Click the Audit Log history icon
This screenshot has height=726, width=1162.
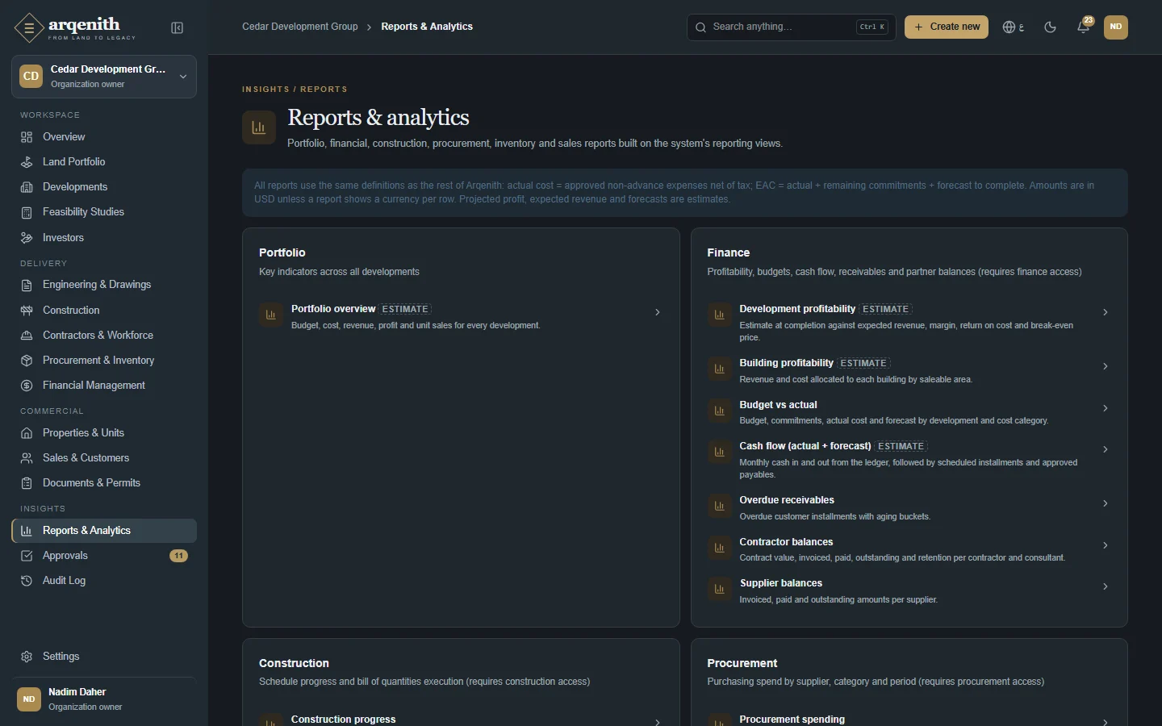[27, 581]
